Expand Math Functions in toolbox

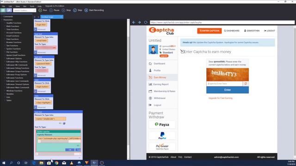5,26
